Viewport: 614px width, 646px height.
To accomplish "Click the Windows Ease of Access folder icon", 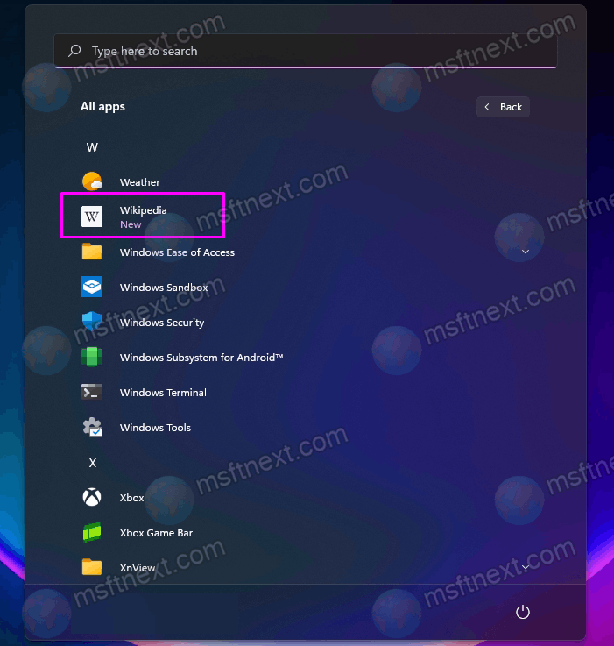I will coord(92,252).
